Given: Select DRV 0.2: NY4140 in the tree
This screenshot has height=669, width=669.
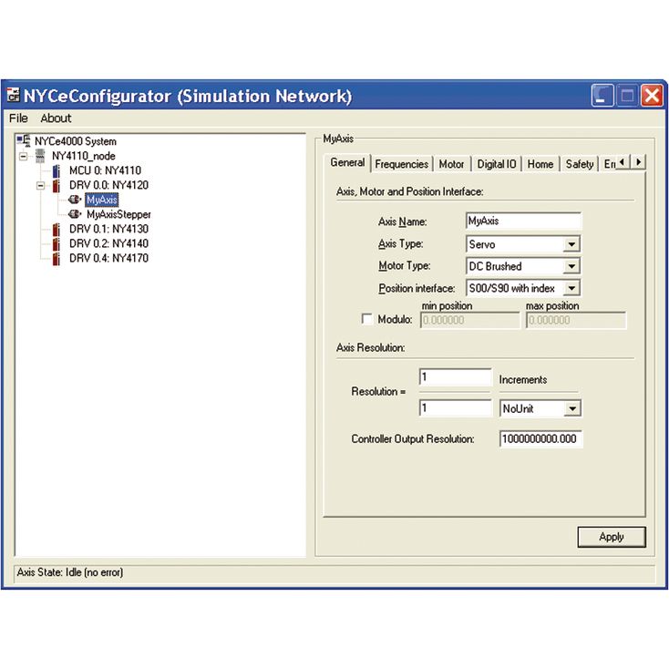Looking at the screenshot, I should 108,243.
